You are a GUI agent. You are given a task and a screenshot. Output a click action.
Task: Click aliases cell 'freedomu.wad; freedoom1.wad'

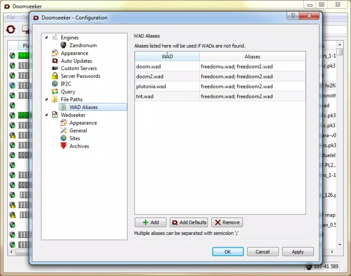click(x=252, y=66)
